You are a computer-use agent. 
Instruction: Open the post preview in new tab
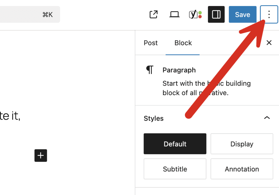(153, 14)
